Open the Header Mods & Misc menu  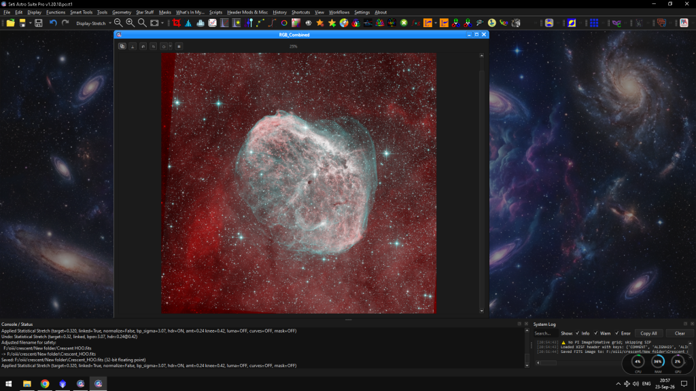(x=247, y=12)
